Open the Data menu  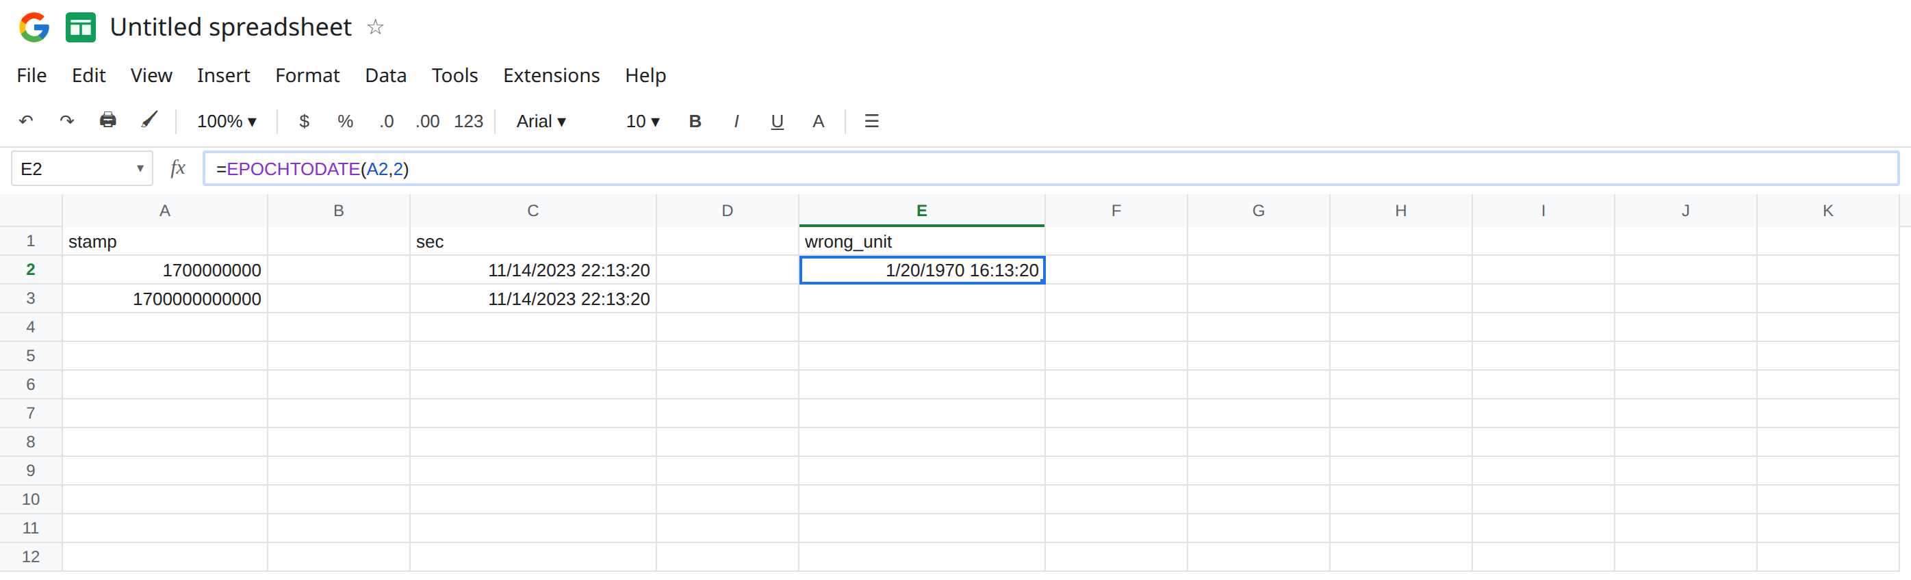386,76
